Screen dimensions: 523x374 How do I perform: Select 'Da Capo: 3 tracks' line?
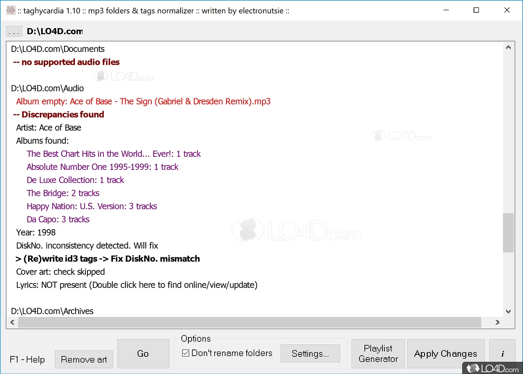(x=58, y=219)
